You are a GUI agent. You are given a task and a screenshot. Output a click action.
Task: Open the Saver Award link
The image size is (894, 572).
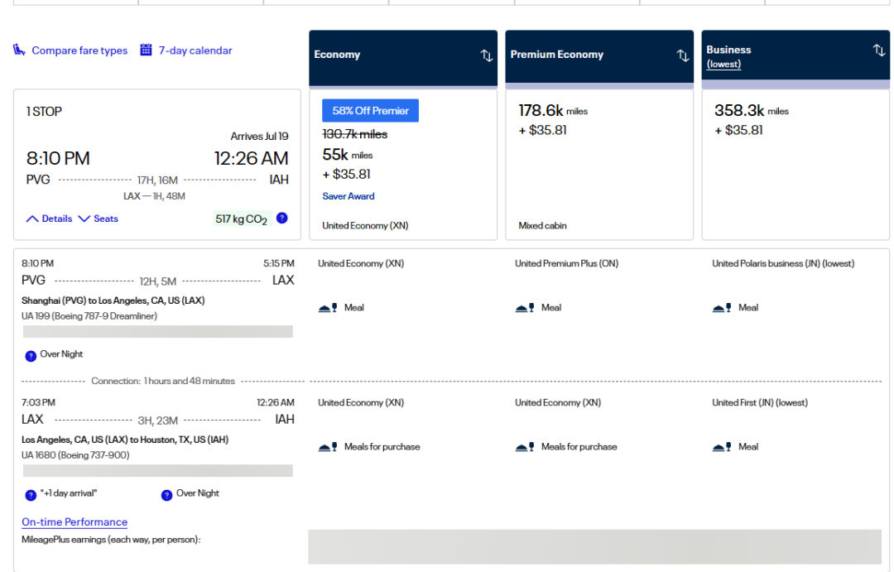pyautogui.click(x=348, y=196)
